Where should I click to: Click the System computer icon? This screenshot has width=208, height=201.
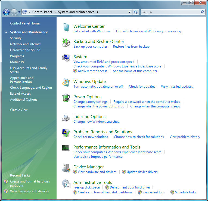[x=66, y=58]
